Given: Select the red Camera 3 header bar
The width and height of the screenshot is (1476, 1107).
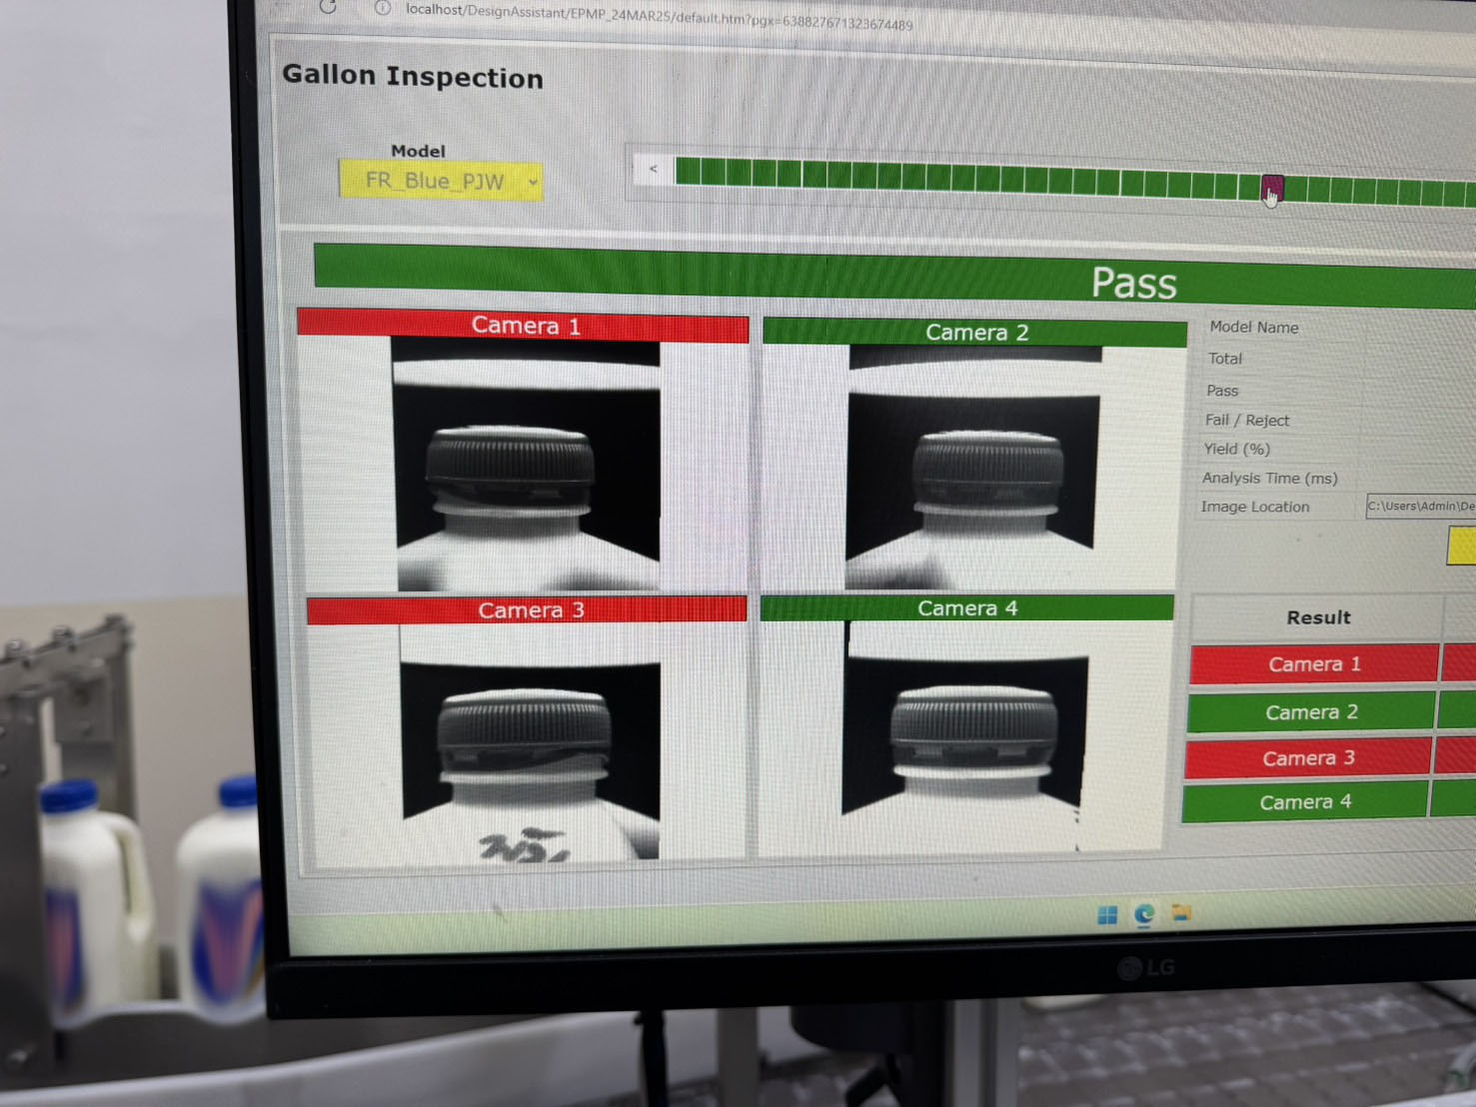Looking at the screenshot, I should pyautogui.click(x=528, y=609).
